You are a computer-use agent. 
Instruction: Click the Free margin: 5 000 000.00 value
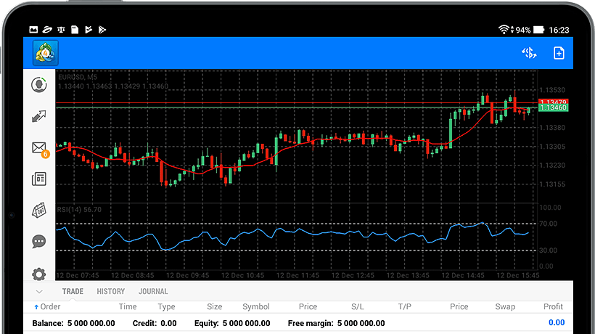click(336, 323)
